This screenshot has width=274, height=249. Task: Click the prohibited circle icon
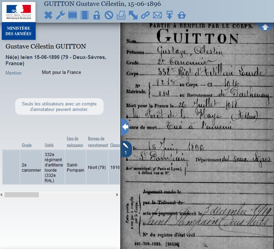[109, 15]
